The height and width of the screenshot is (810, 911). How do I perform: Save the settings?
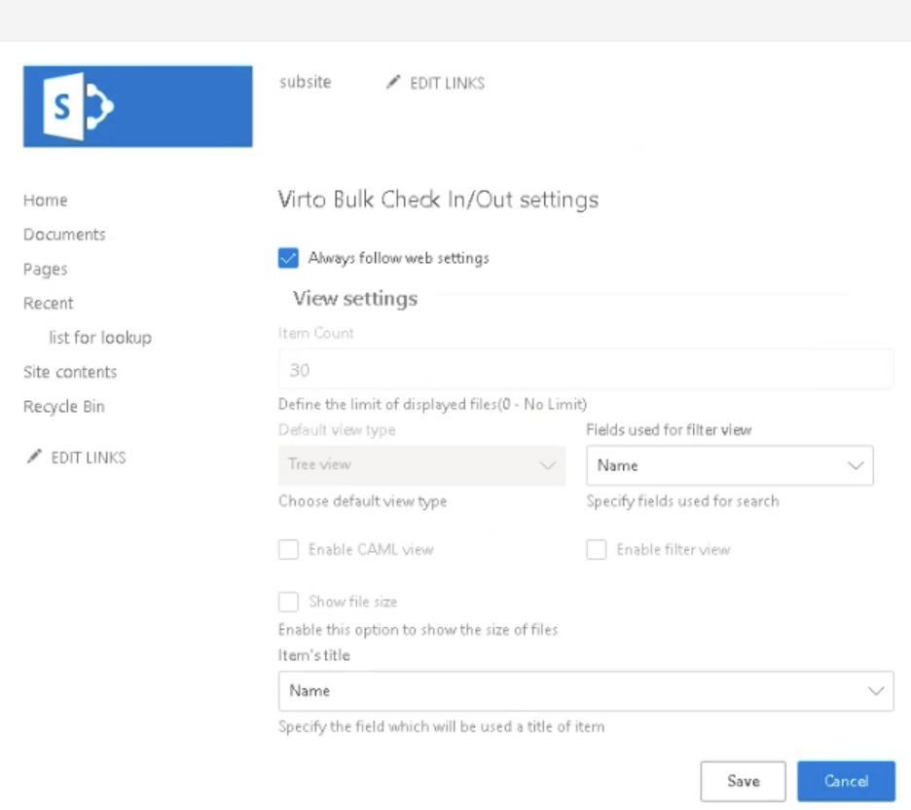click(743, 781)
